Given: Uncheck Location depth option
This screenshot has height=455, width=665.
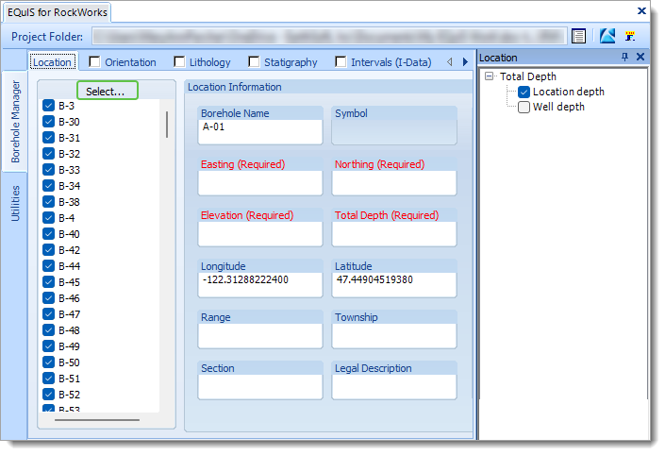Looking at the screenshot, I should (524, 92).
